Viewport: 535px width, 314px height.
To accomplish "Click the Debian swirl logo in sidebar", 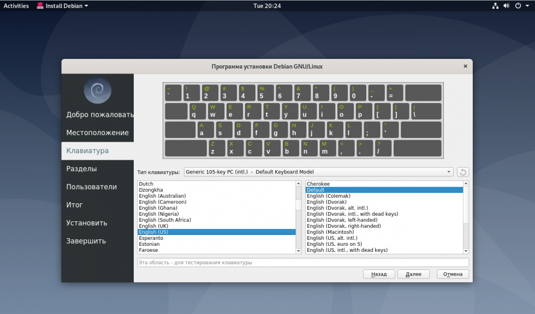I will point(97,90).
